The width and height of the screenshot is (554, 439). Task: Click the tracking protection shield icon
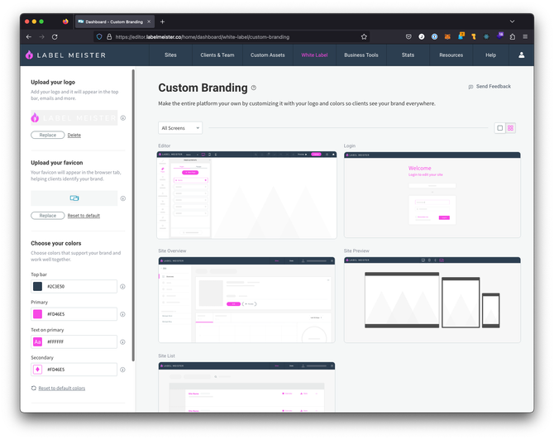click(x=99, y=36)
